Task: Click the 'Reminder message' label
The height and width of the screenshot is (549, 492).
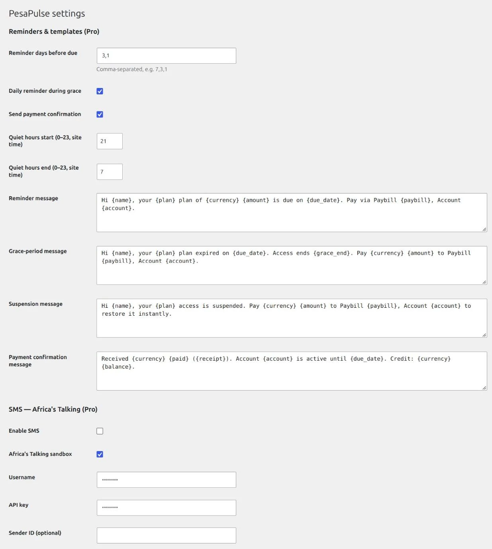Action: coord(33,198)
